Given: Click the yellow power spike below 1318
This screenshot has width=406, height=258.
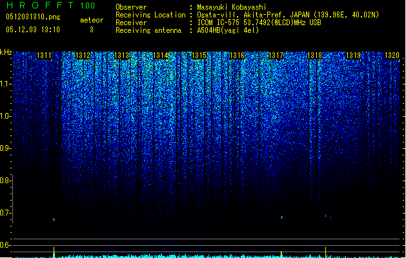Looking at the screenshot, I should 326,252.
